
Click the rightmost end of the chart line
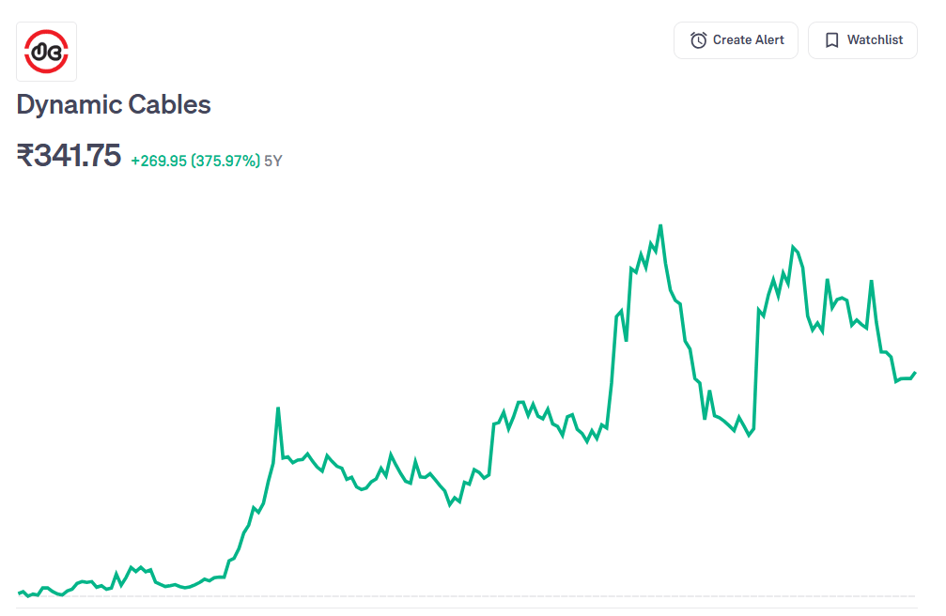pyautogui.click(x=915, y=373)
